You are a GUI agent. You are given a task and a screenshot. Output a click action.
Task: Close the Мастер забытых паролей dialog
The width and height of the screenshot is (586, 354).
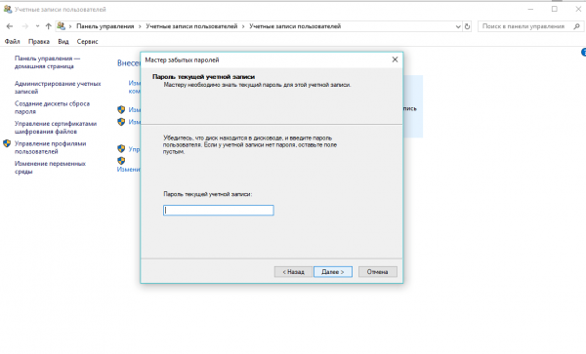pos(395,59)
